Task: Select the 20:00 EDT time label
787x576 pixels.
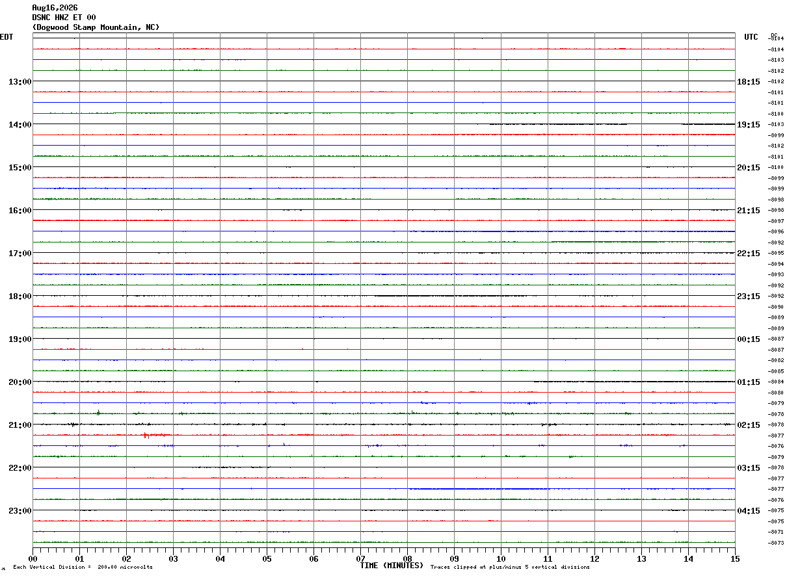Action: click(20, 382)
